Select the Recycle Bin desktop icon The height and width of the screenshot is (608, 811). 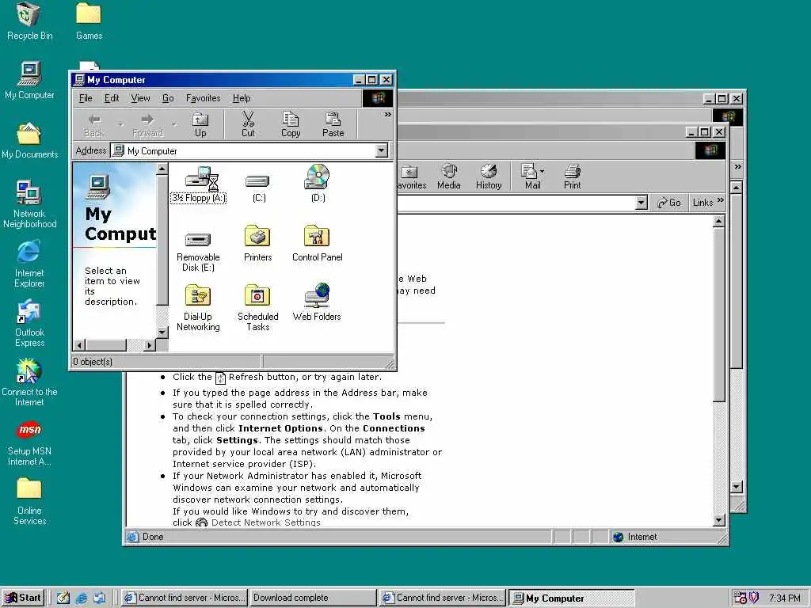pos(29,21)
